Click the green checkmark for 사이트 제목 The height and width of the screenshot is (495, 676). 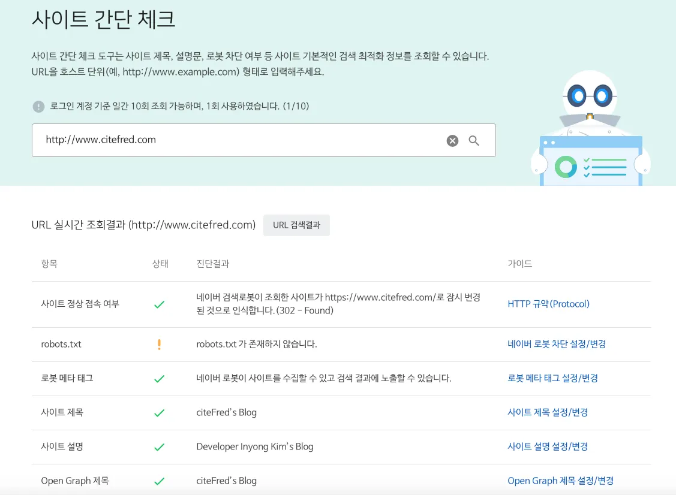[x=160, y=413]
